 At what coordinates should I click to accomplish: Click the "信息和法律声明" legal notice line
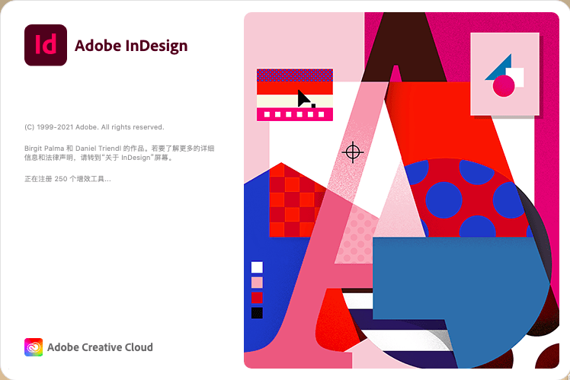click(x=98, y=158)
